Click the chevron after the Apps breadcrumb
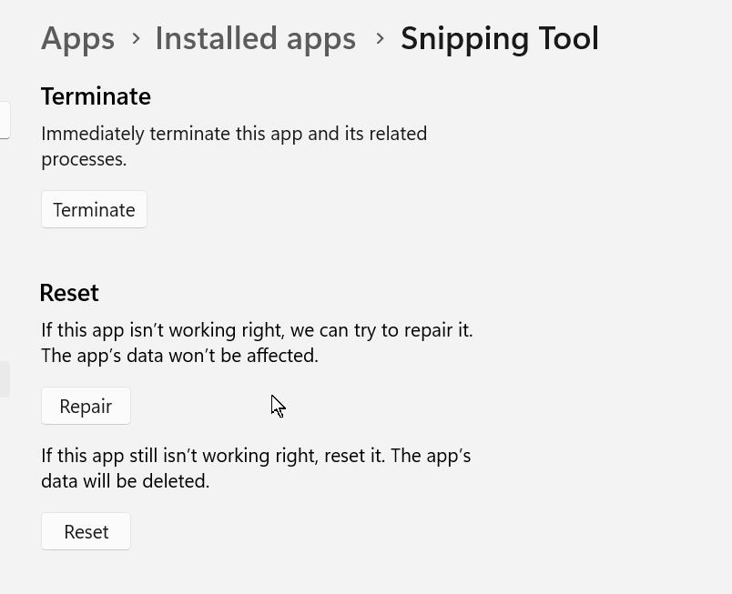The image size is (732, 594). click(136, 38)
